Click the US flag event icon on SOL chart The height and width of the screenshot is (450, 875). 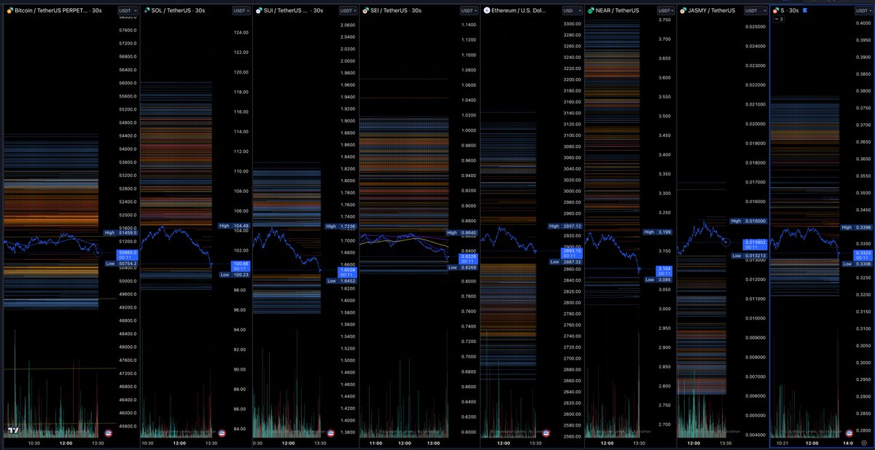[222, 433]
